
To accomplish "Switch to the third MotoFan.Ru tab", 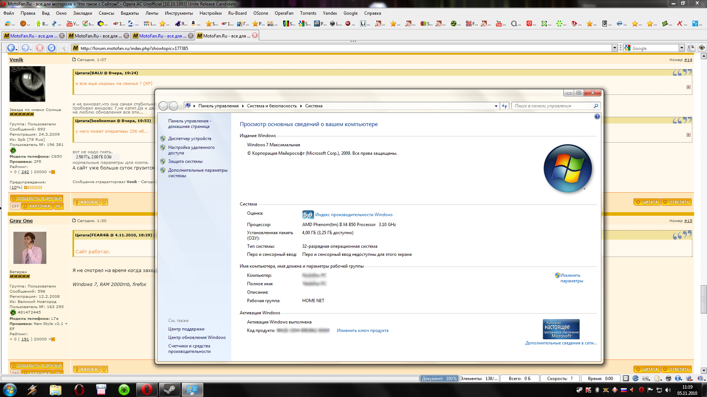I will coord(163,36).
